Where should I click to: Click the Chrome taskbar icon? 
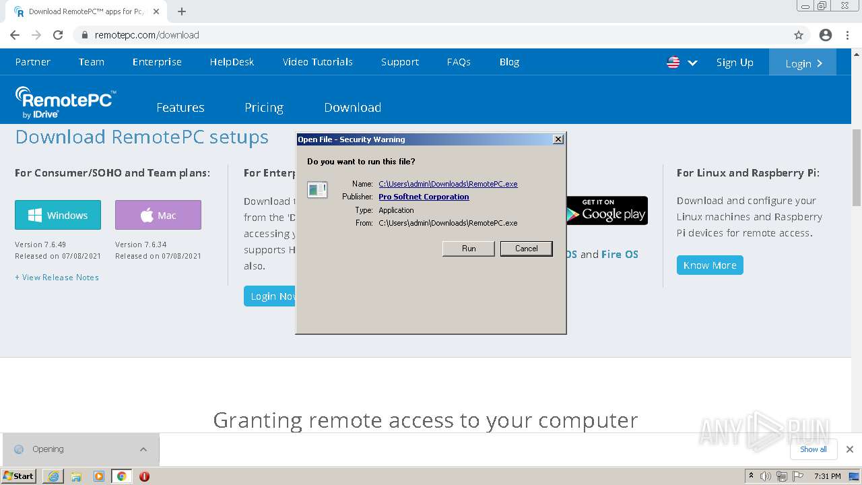pos(121,476)
